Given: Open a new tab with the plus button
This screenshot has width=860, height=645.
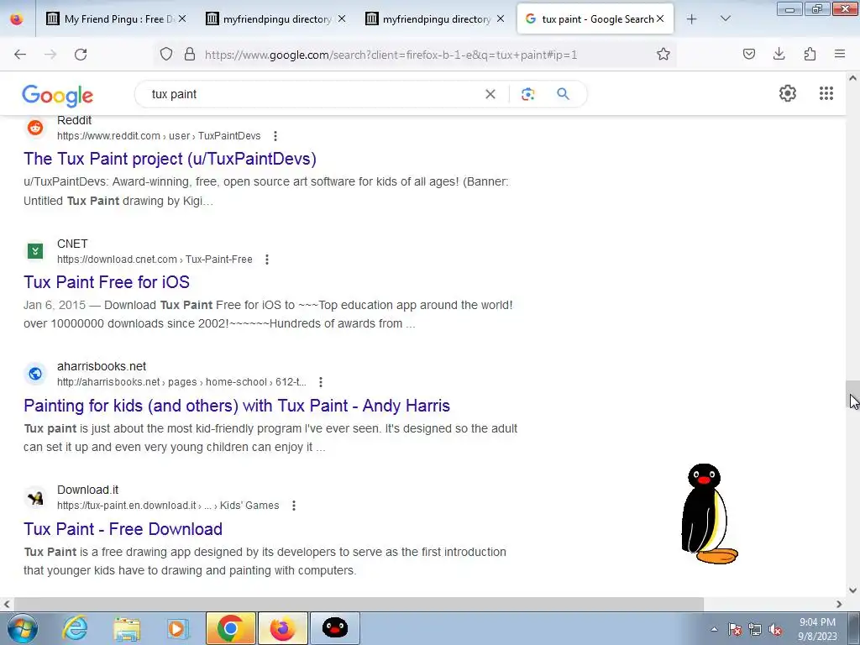Looking at the screenshot, I should coord(692,19).
